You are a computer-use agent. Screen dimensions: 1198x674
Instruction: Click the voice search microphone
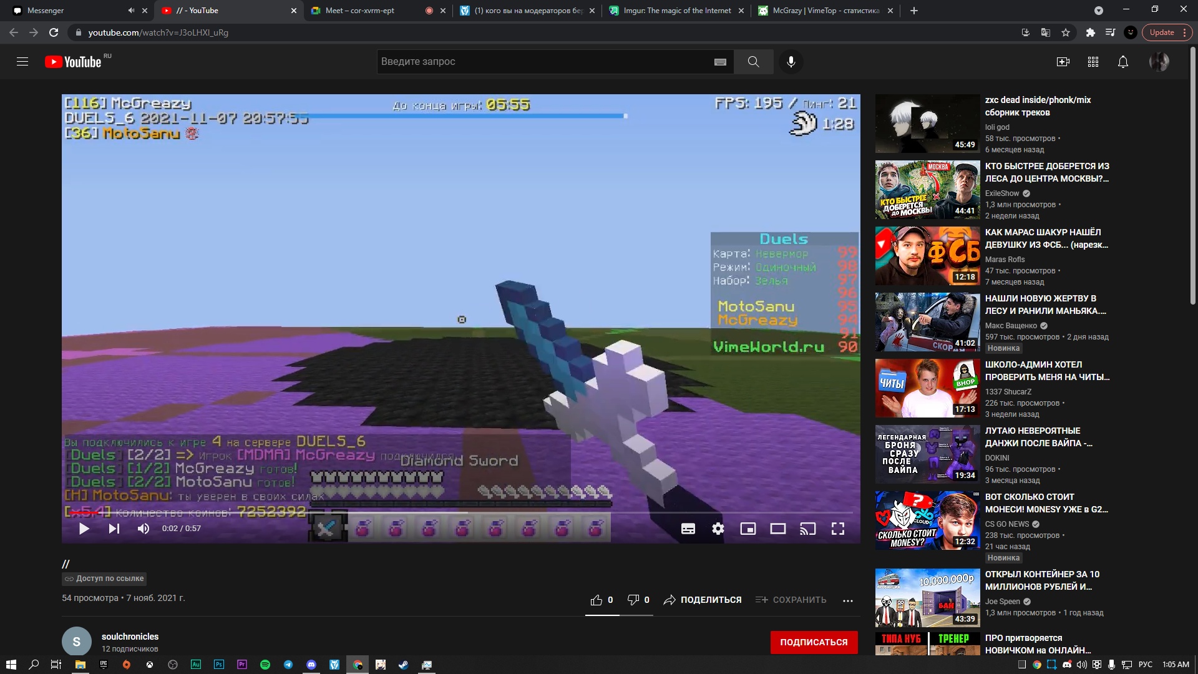791,62
